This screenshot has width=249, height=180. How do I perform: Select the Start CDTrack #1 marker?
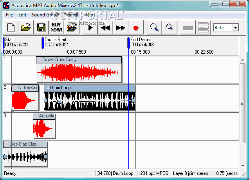(x=4, y=42)
